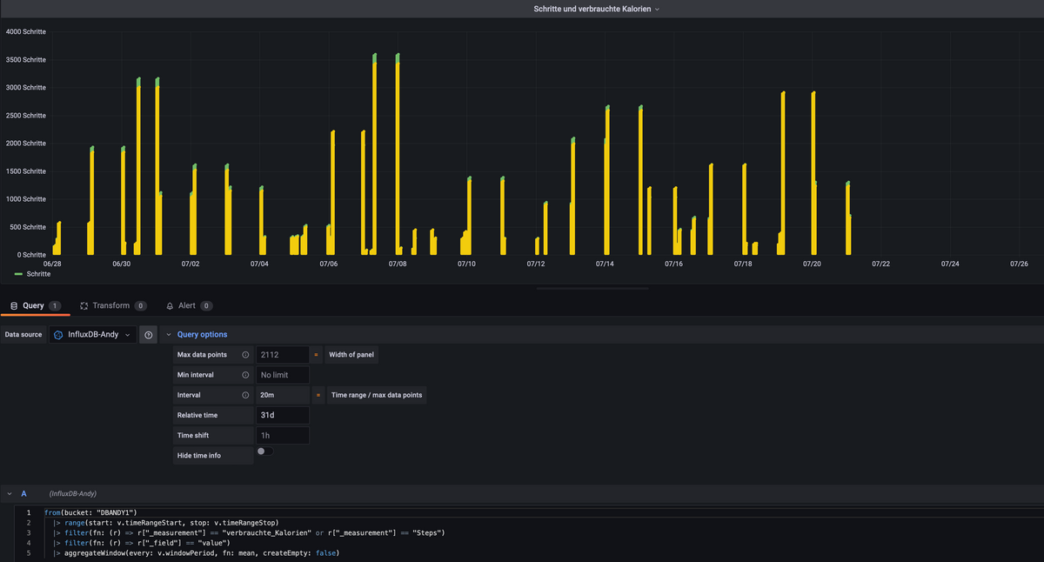Click the info icon beside Max data points
The width and height of the screenshot is (1044, 562).
click(x=245, y=355)
